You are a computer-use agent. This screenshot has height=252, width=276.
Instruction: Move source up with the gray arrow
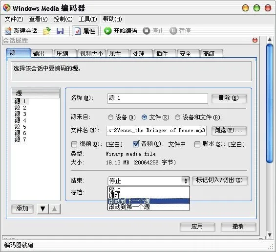(55, 209)
